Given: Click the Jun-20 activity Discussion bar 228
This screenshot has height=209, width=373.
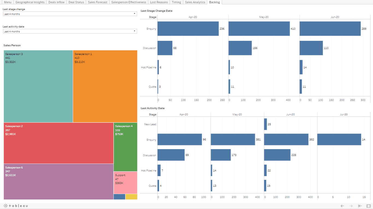Looking at the screenshot, I should pos(277,155).
